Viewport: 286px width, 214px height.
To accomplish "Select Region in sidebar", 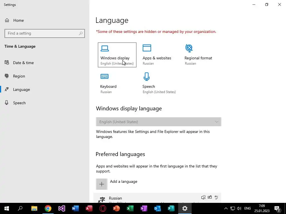I will coord(45,76).
